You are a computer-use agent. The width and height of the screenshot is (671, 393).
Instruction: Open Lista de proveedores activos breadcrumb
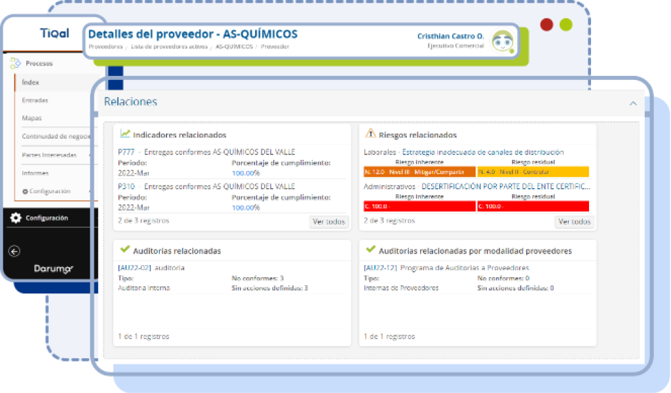(169, 47)
